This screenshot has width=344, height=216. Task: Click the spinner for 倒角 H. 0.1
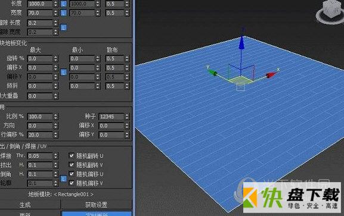pos(55,174)
